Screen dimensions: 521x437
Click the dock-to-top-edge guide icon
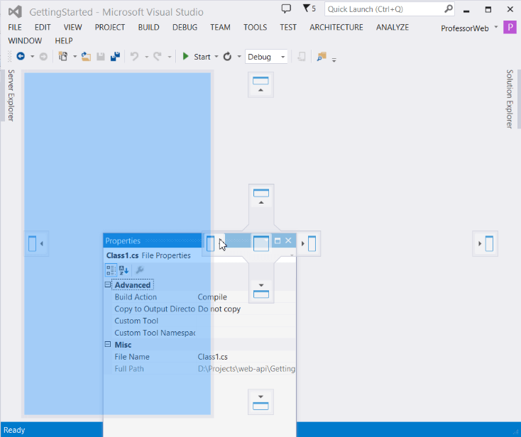pos(260,84)
